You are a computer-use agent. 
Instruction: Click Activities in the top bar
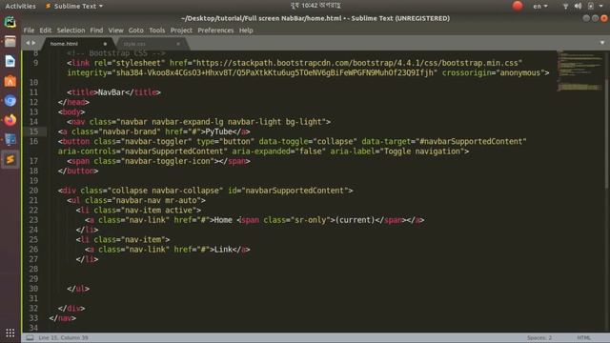pos(20,7)
